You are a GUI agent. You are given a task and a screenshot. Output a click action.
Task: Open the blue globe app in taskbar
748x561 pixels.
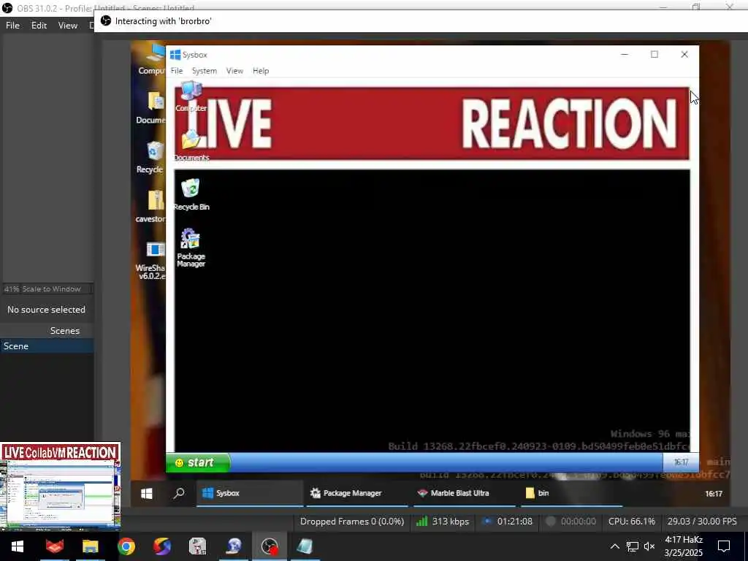coord(234,546)
